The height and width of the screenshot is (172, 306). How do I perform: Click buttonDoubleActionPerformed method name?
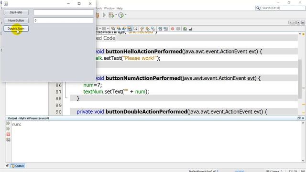coord(146,112)
